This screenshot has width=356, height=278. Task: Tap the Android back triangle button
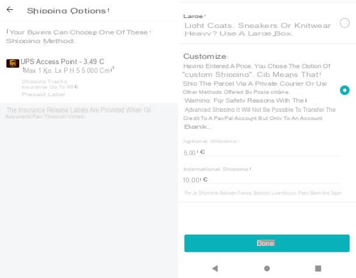(215, 269)
